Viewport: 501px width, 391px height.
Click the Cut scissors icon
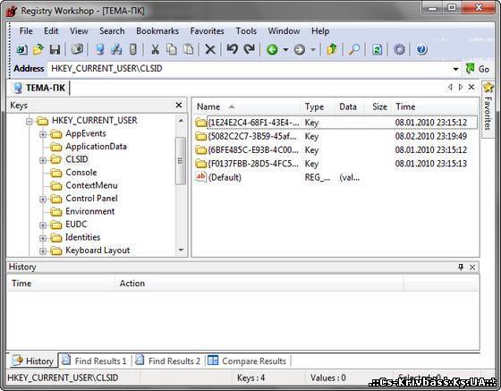[155, 49]
